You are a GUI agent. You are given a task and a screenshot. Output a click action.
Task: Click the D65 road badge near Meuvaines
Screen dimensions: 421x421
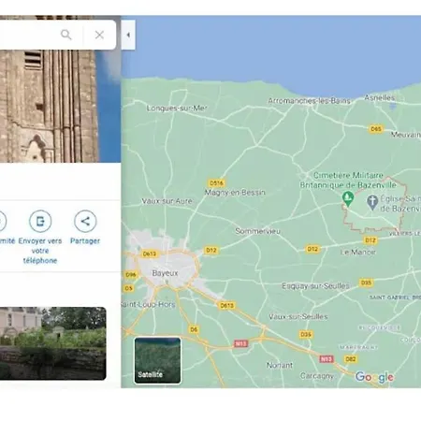click(x=376, y=129)
